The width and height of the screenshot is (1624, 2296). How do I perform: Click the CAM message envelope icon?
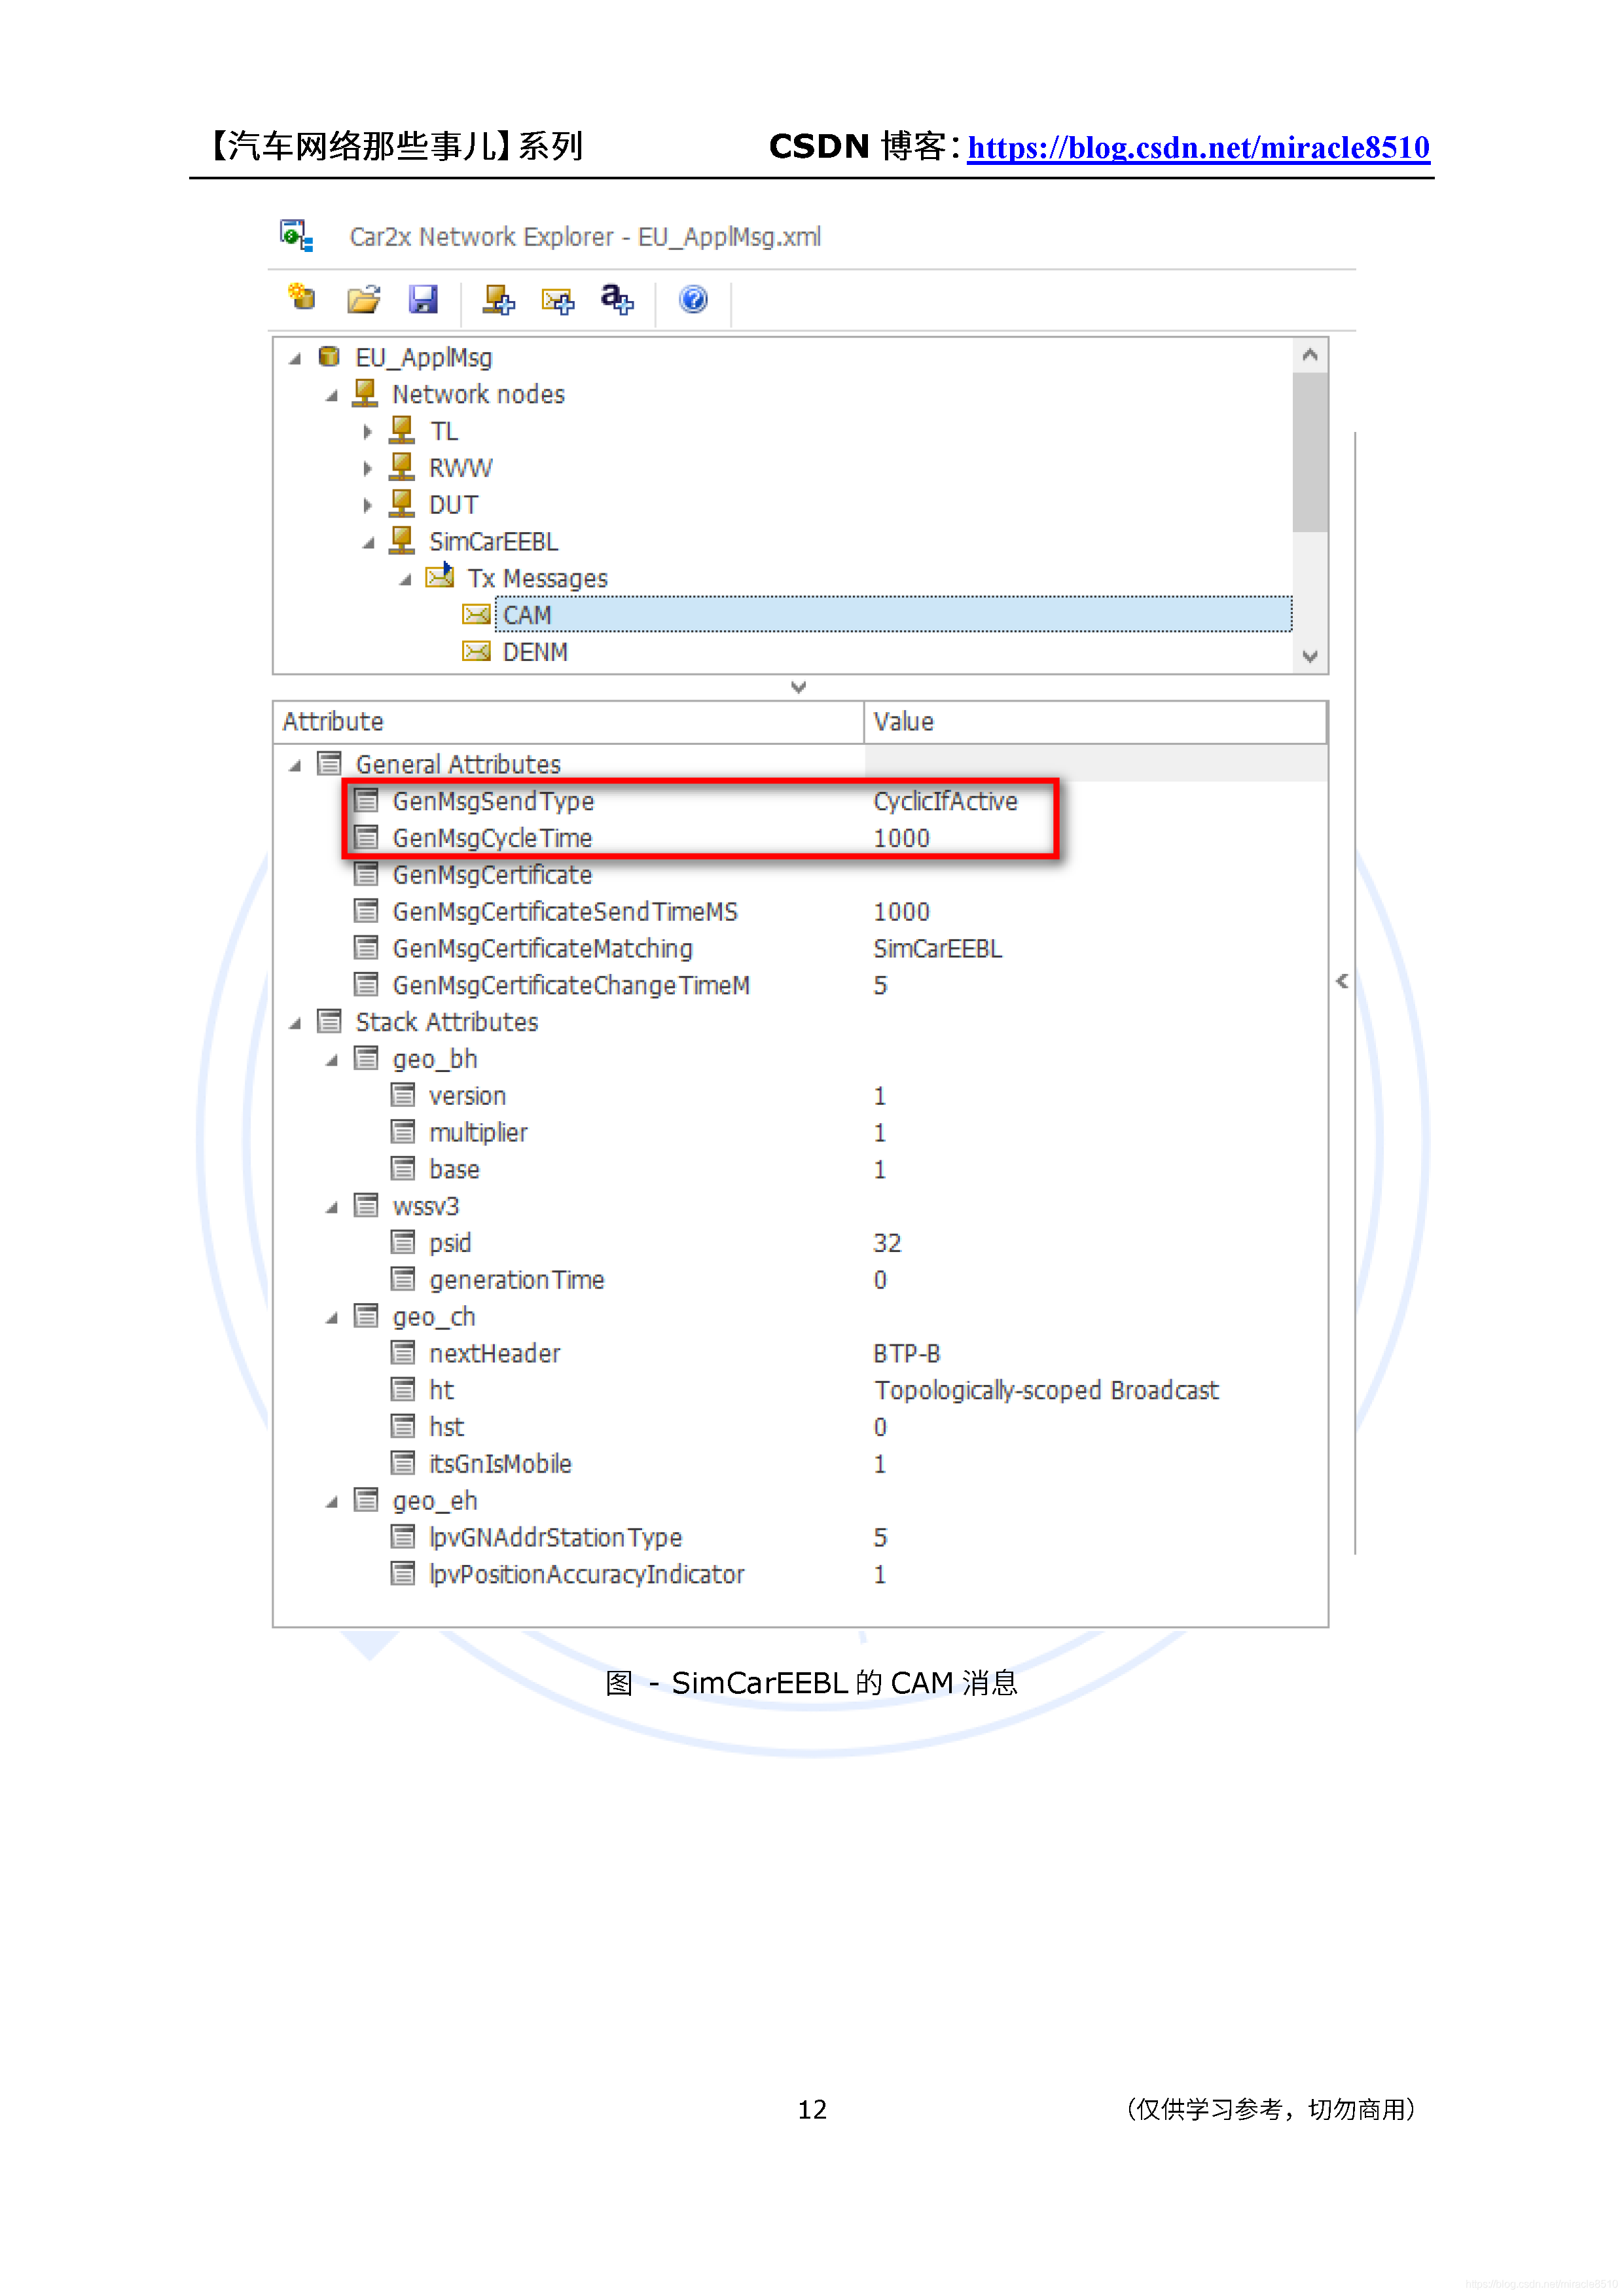(477, 614)
